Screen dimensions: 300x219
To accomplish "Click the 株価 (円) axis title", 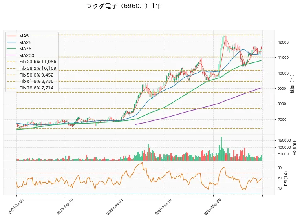I will click(x=293, y=84).
